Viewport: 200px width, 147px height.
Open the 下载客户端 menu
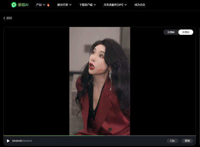86,5
